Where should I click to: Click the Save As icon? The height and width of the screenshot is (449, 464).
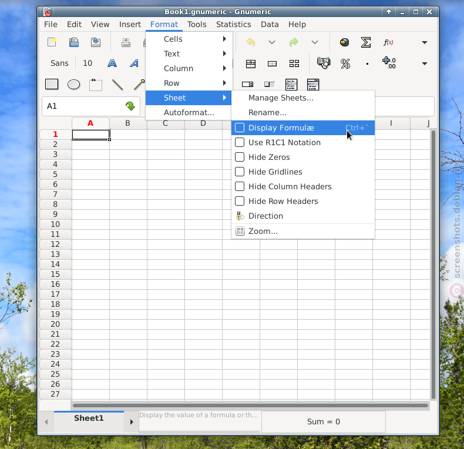point(96,42)
